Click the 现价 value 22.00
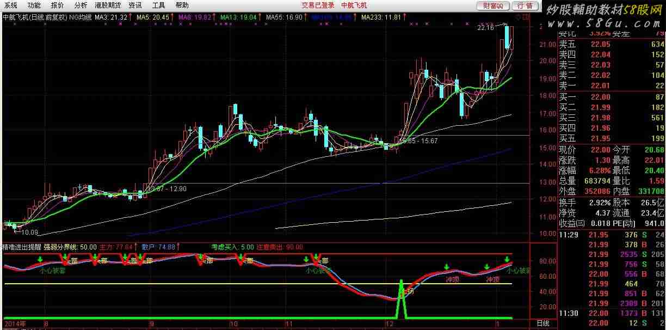Image resolution: width=666 pixels, height=330 pixels. click(601, 150)
